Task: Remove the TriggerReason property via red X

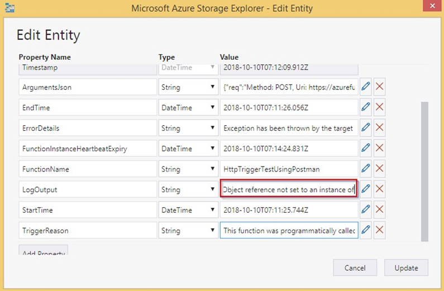Action: [x=380, y=230]
